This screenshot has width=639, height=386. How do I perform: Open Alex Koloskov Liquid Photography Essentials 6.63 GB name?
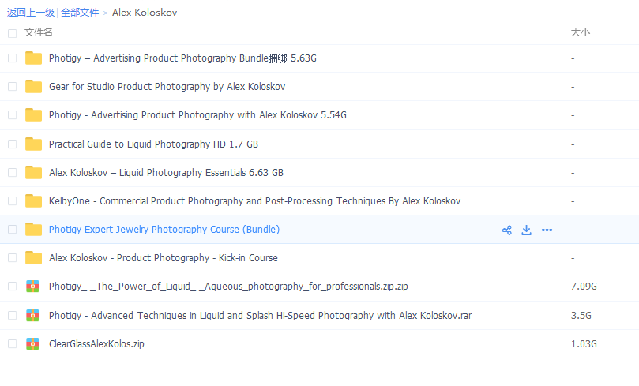point(166,173)
